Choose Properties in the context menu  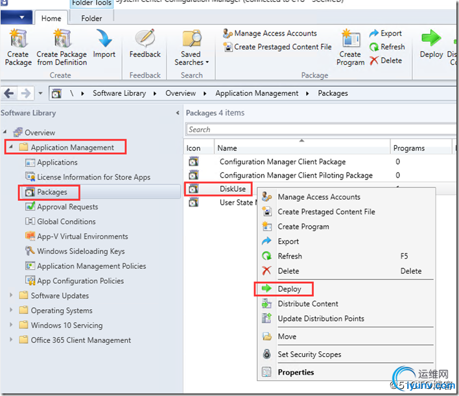click(346, 372)
